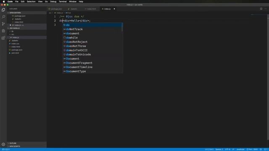Image resolution: width=269 pixels, height=151 pixels.
Task: Choose the 'domainToUnicode' suggestion
Action: coord(92,55)
